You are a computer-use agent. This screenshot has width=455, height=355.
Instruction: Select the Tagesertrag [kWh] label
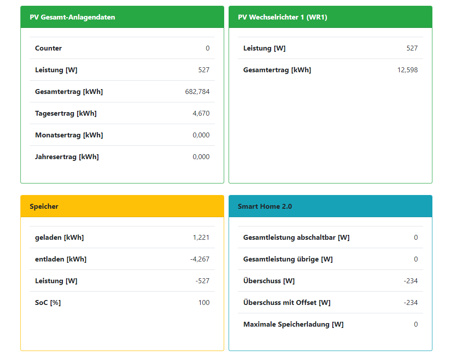pyautogui.click(x=66, y=113)
